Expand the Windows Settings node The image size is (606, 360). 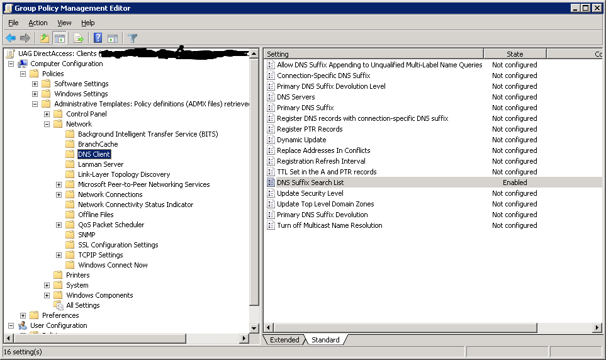pyautogui.click(x=35, y=94)
